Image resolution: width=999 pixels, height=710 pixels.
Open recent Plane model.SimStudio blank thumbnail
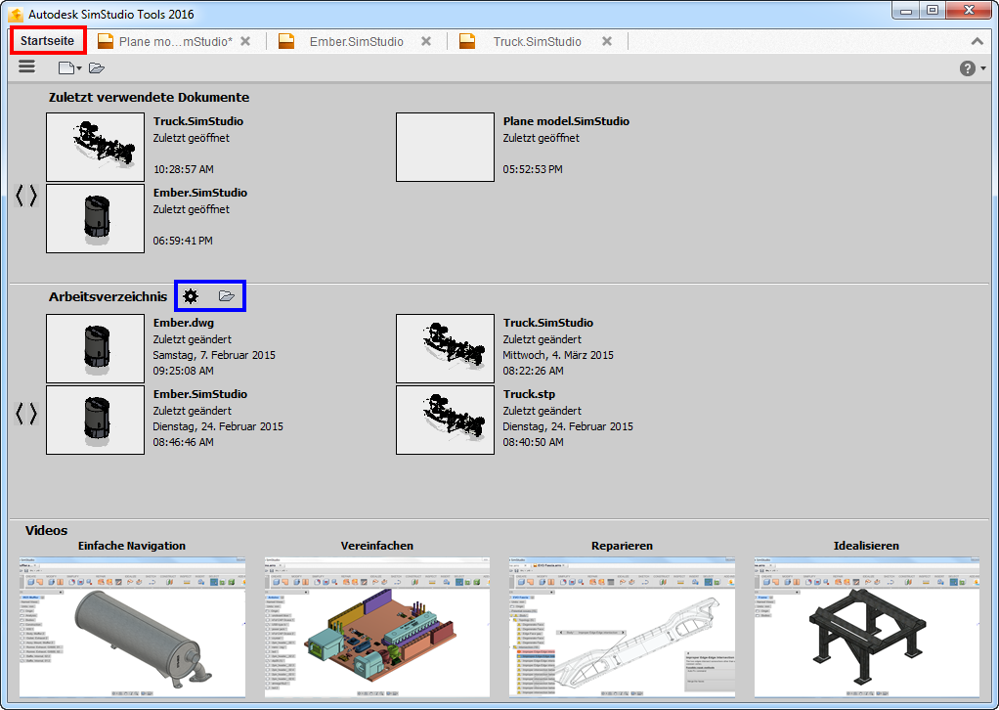coord(446,148)
